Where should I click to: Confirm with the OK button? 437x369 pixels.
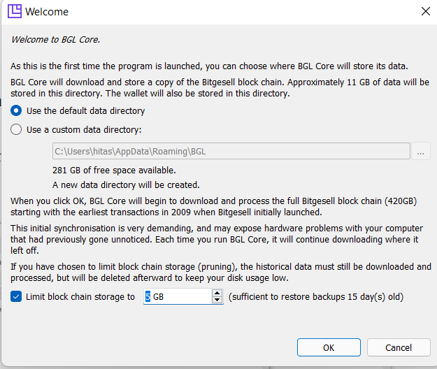[329, 347]
